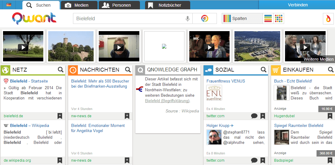
Task: Click the magnifier in SOZIAL column header
Action: pyautogui.click(x=264, y=70)
